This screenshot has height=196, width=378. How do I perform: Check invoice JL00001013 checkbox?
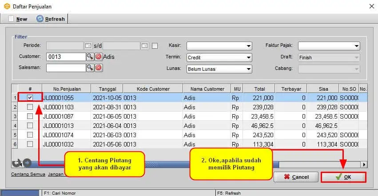click(30, 125)
